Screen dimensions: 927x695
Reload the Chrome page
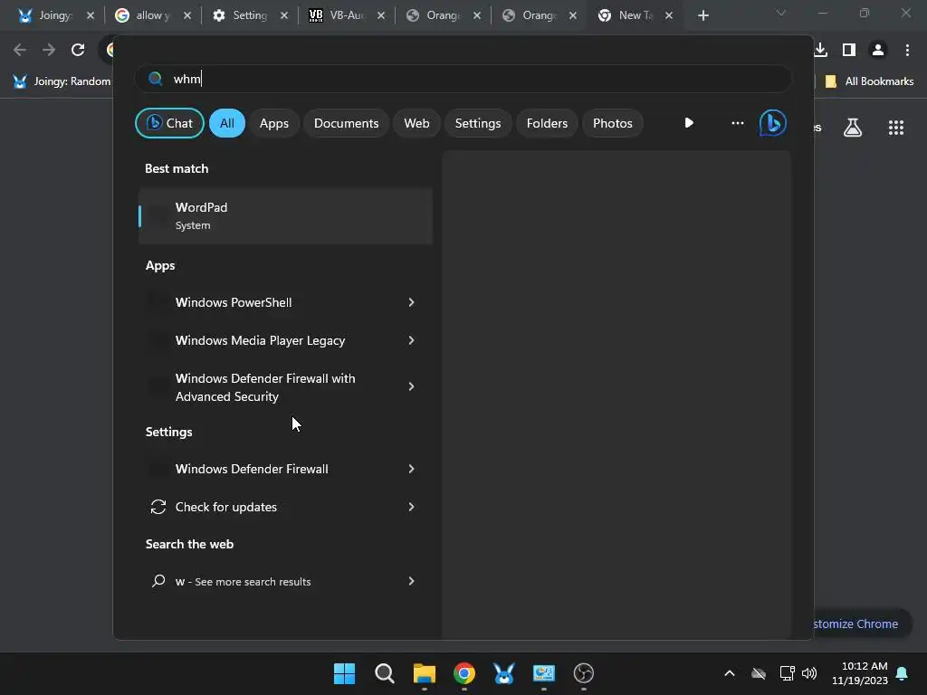pyautogui.click(x=78, y=50)
